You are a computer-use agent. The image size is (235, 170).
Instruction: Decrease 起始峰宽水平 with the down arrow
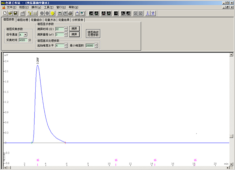point(66,47)
